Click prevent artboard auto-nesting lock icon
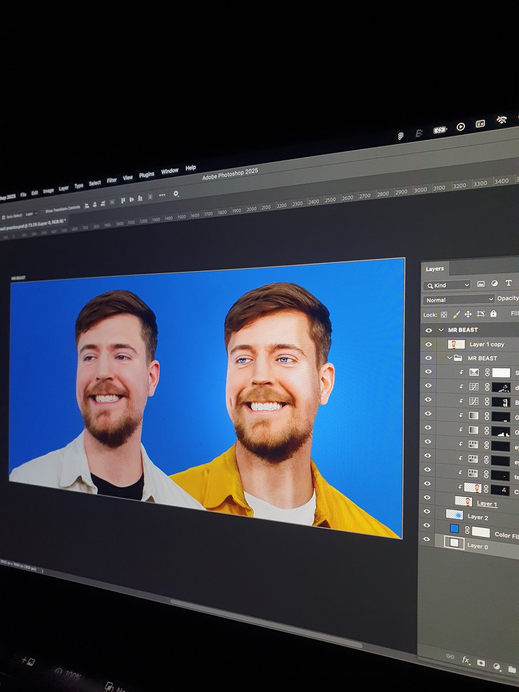The height and width of the screenshot is (692, 519). 480,314
